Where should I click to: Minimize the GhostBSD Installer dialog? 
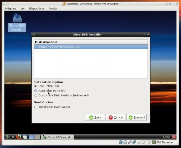point(141,35)
